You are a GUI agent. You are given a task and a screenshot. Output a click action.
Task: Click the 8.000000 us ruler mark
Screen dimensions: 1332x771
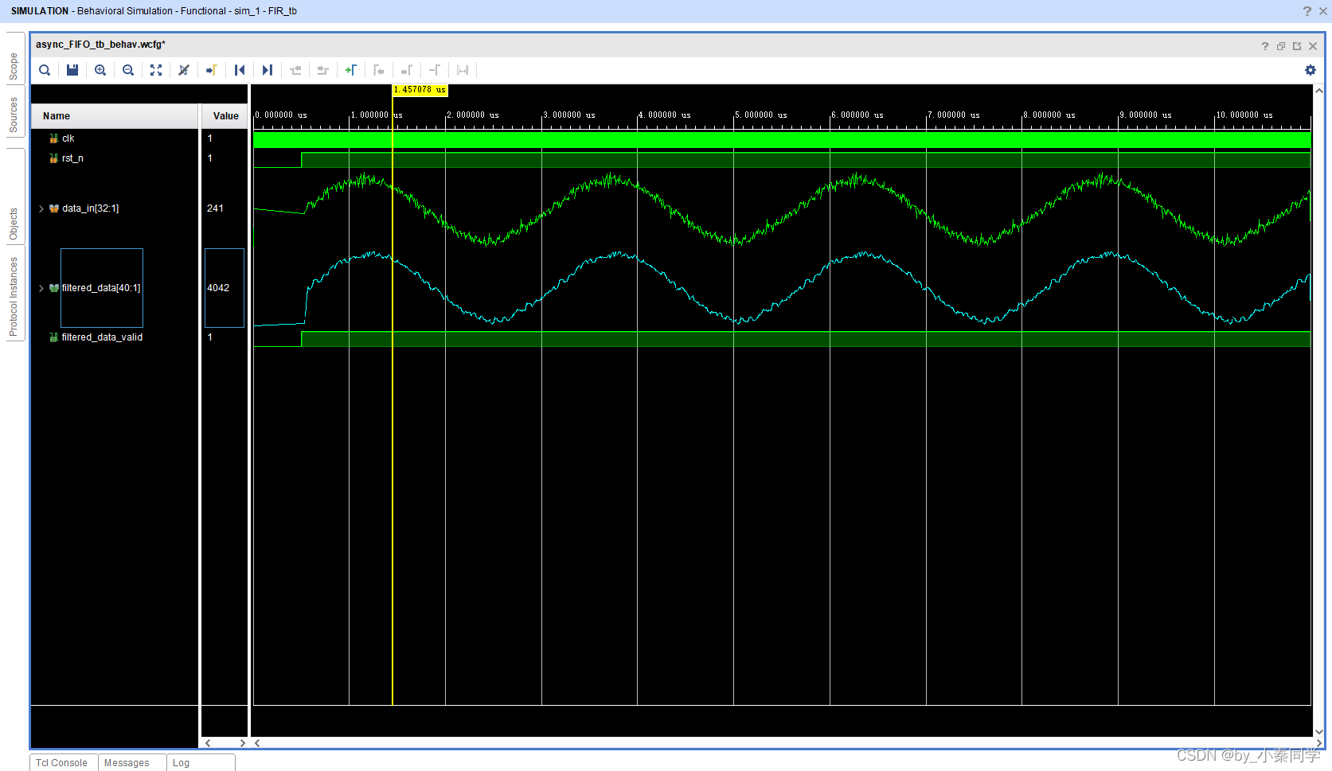(1049, 115)
